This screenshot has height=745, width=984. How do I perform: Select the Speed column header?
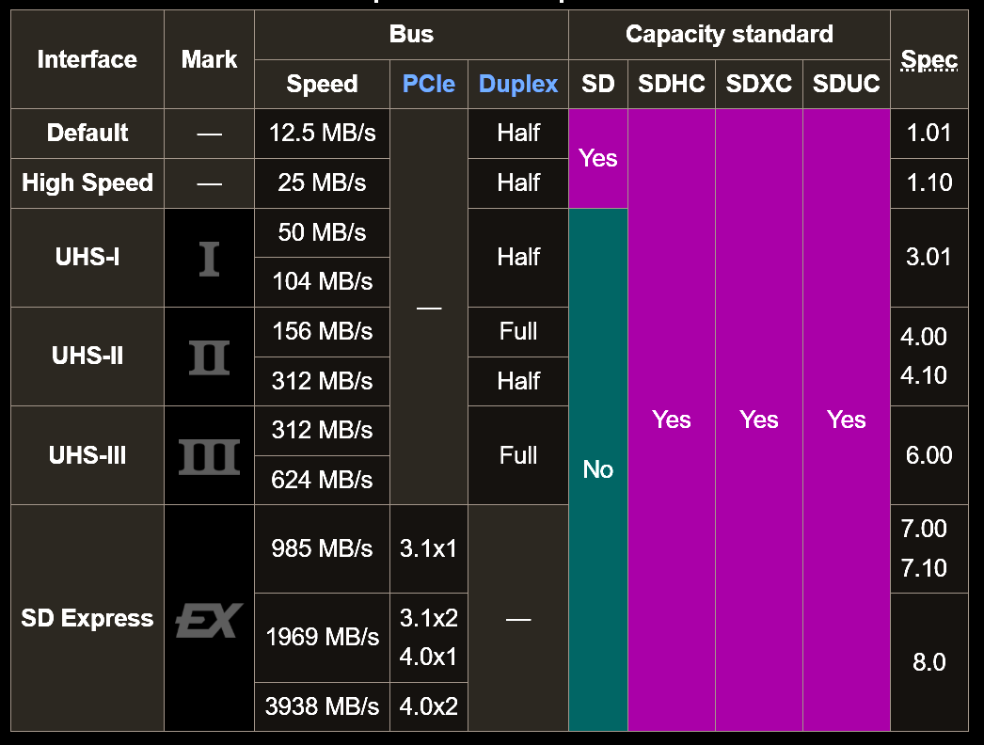tap(322, 84)
